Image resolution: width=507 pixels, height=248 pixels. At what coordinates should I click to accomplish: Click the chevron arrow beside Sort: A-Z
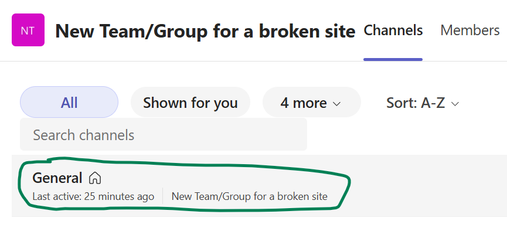coord(455,104)
